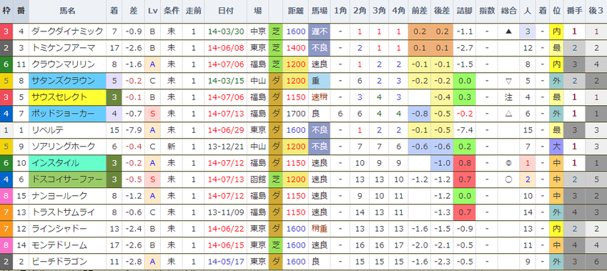Click 芝 surface badge in ダークダイナミック row
Screen dimensions: 607x271
277,31
